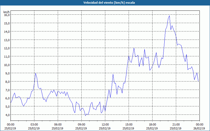Click the chart title 'Velocidad del viento [km/h] escala'
210x131 pixels.
click(109, 3)
